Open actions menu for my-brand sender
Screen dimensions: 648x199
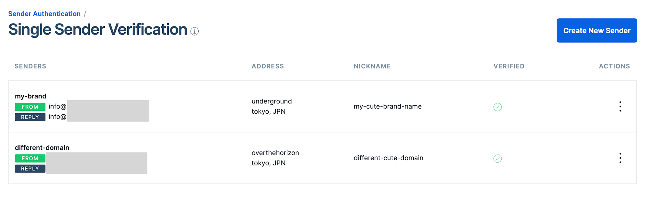pos(620,107)
